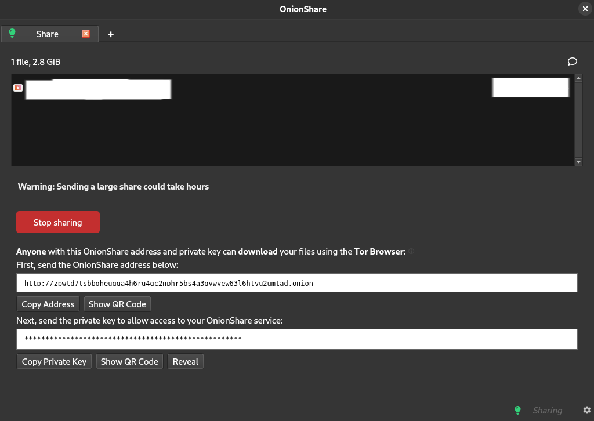The image size is (594, 421).
Task: Open settings via the gear icon
Action: click(586, 410)
